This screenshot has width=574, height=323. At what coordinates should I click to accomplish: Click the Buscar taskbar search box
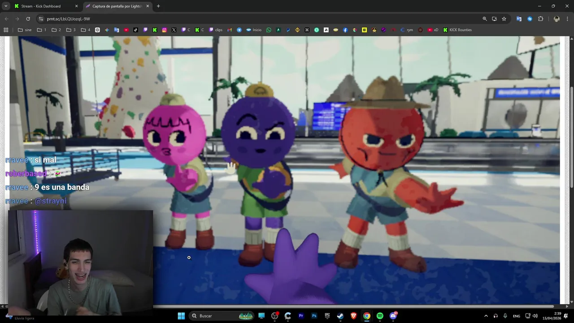pos(222,316)
